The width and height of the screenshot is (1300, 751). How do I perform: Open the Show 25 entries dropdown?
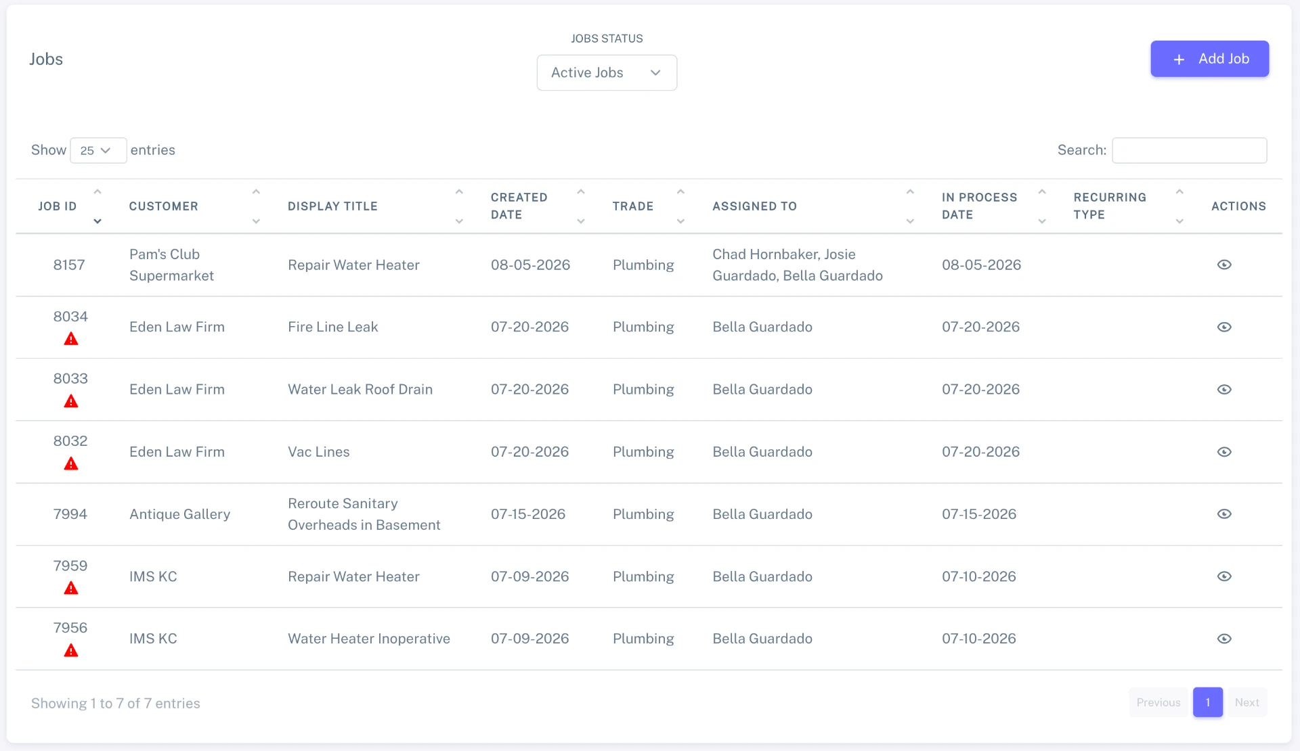click(98, 150)
